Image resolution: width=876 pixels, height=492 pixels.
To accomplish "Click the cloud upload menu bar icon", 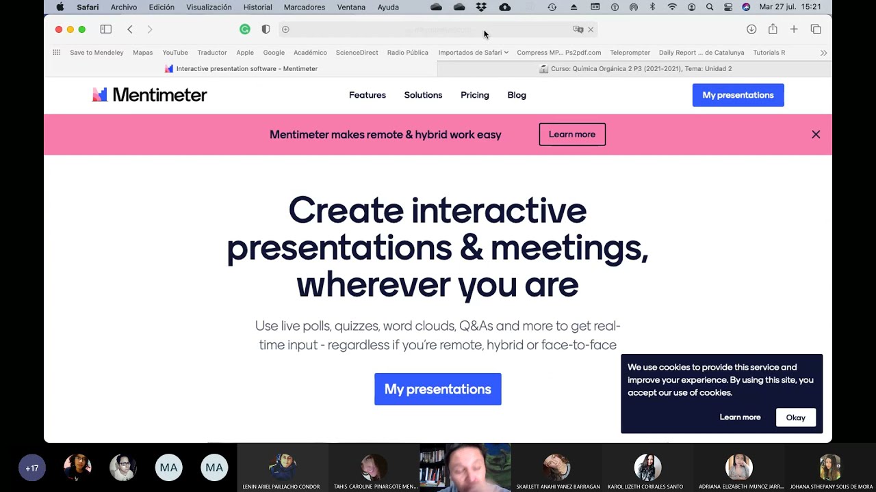I will [x=505, y=7].
